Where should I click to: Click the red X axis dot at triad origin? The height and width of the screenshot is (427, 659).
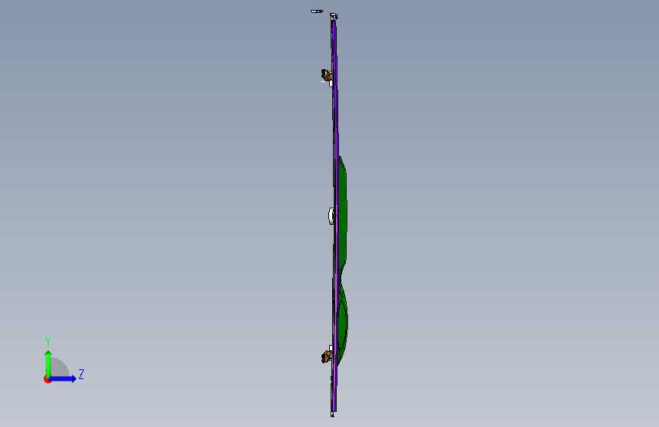point(47,379)
